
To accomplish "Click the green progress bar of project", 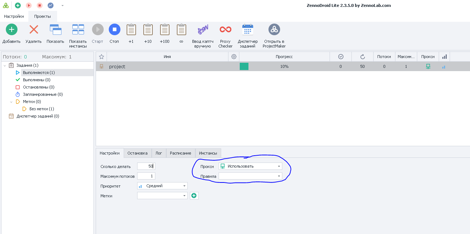I will (244, 66).
